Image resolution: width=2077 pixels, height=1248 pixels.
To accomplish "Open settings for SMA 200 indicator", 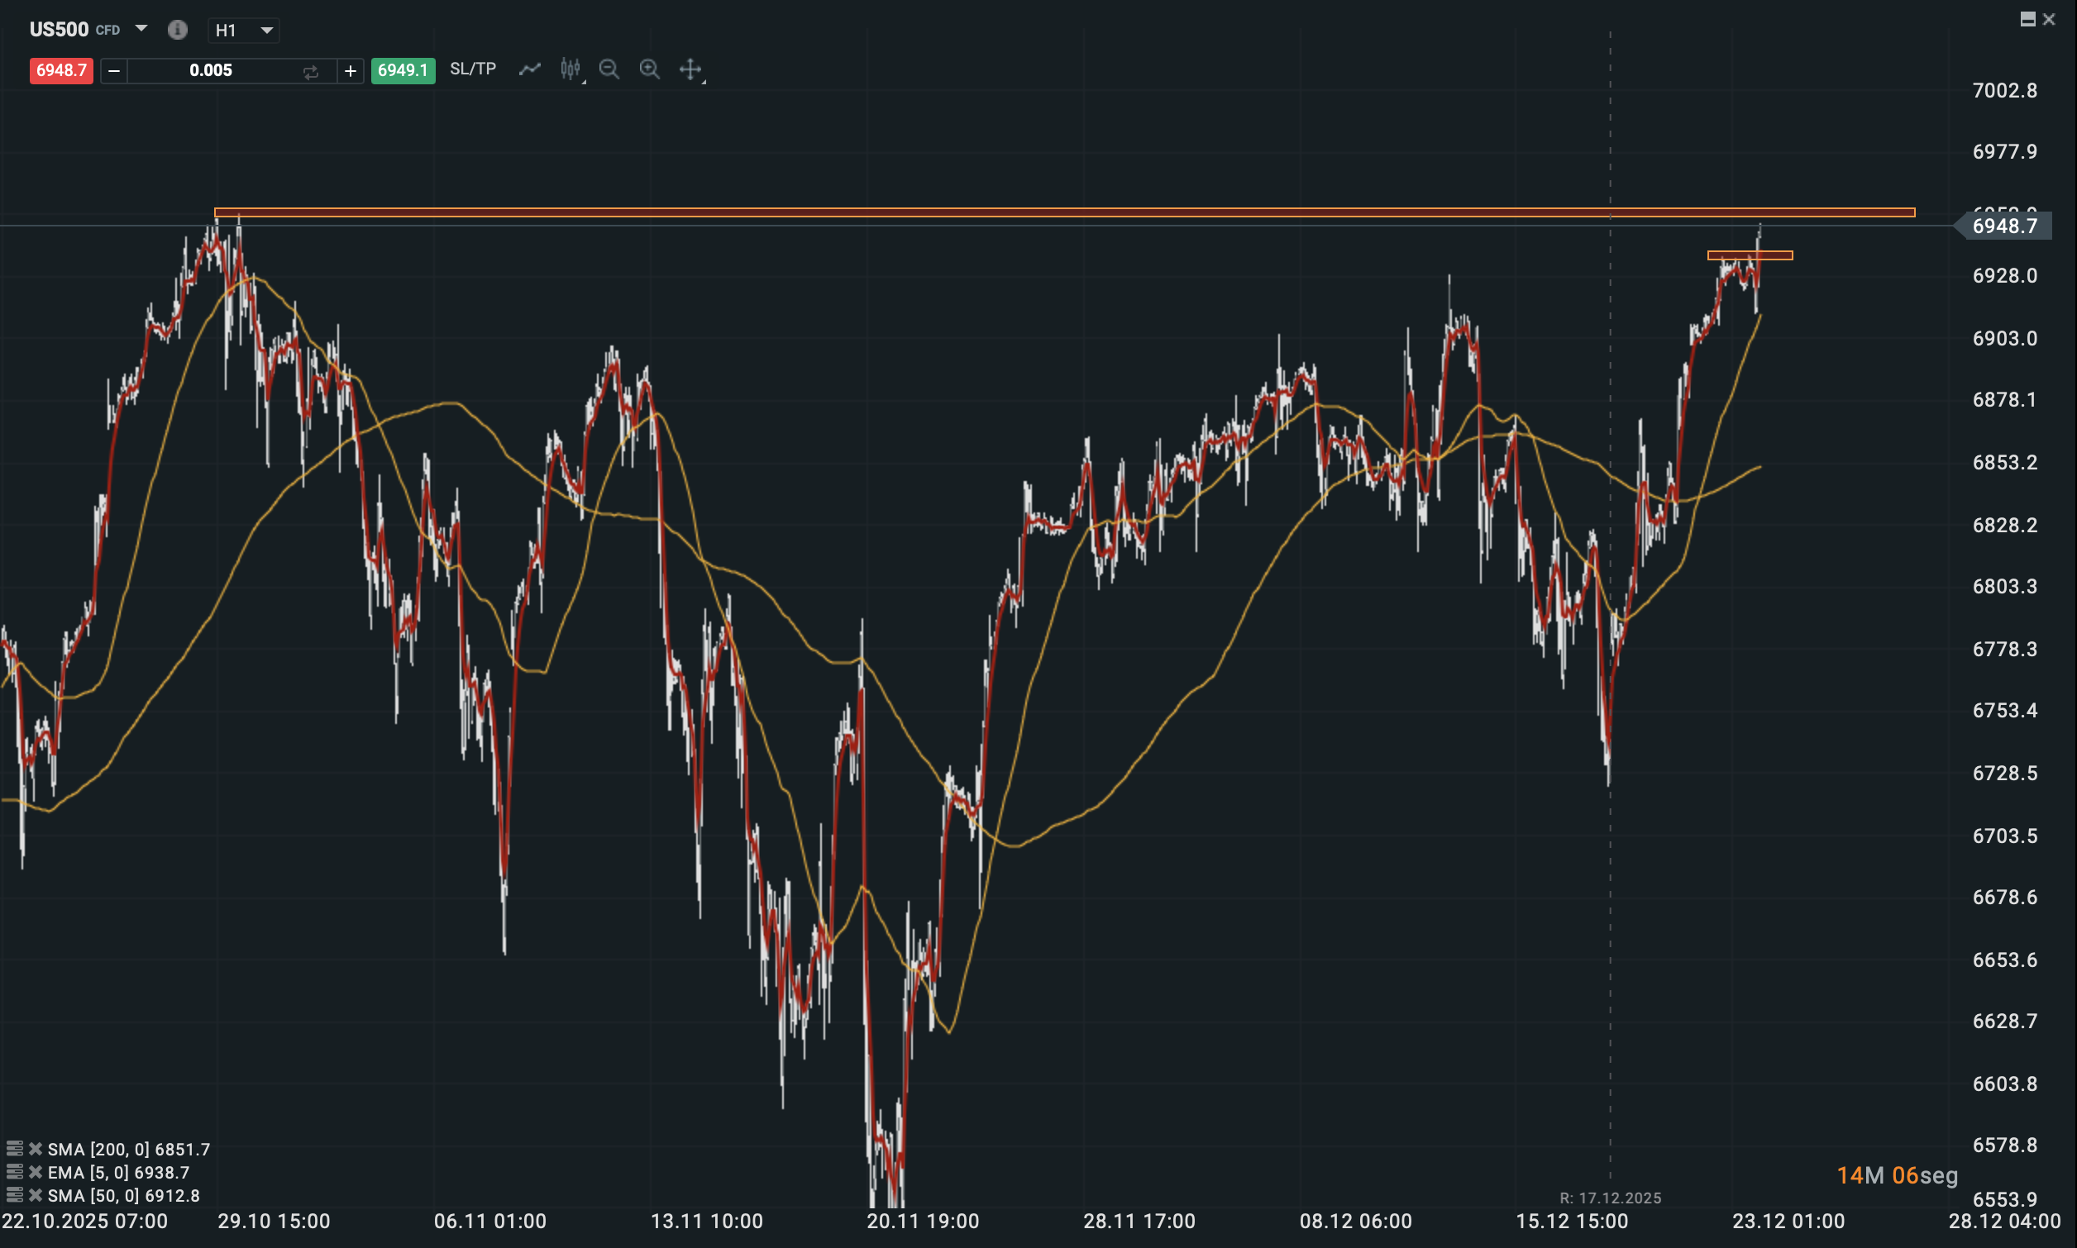I will click(x=14, y=1148).
